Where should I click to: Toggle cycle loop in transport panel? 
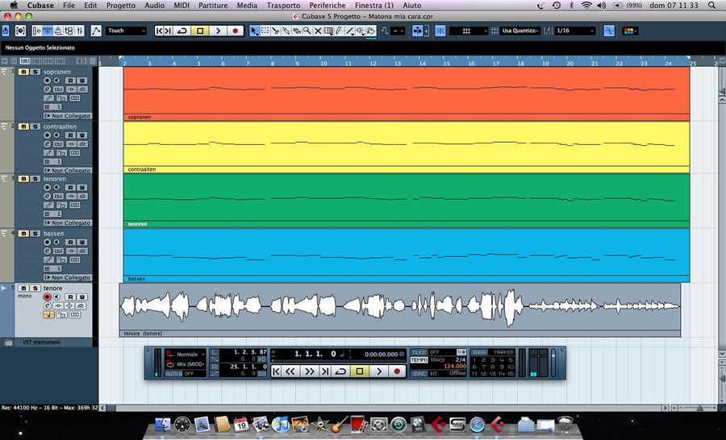(x=340, y=371)
